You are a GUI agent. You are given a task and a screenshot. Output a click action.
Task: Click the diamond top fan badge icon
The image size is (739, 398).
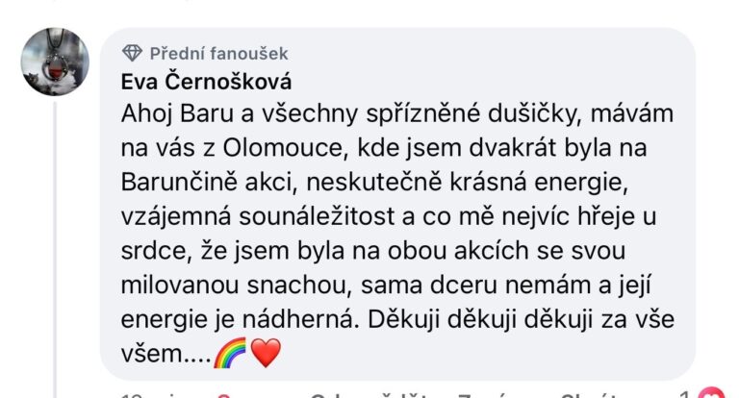pyautogui.click(x=132, y=54)
